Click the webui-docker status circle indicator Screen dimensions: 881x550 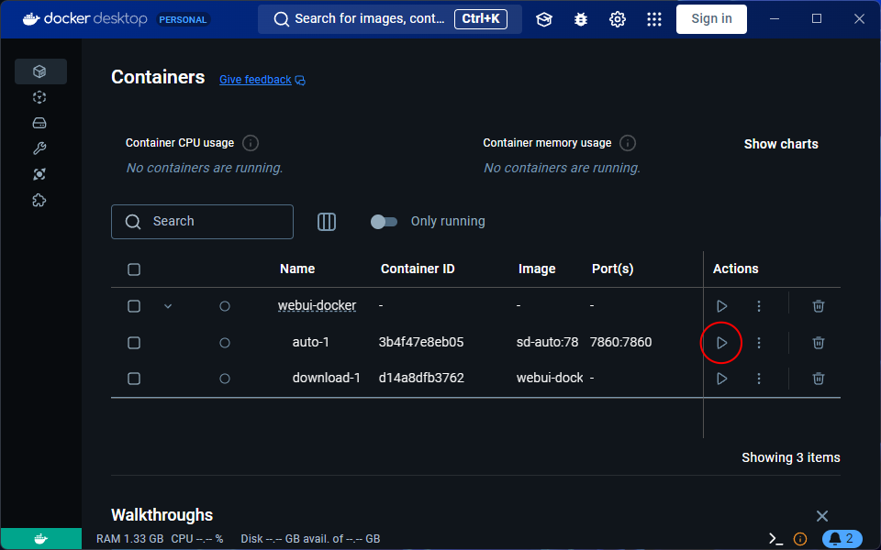225,306
